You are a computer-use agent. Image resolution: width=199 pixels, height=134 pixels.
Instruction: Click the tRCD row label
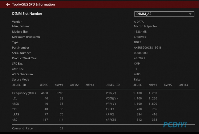(x=16, y=104)
